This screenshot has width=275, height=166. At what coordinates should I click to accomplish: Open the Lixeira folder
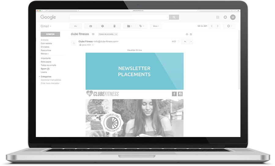[44, 72]
